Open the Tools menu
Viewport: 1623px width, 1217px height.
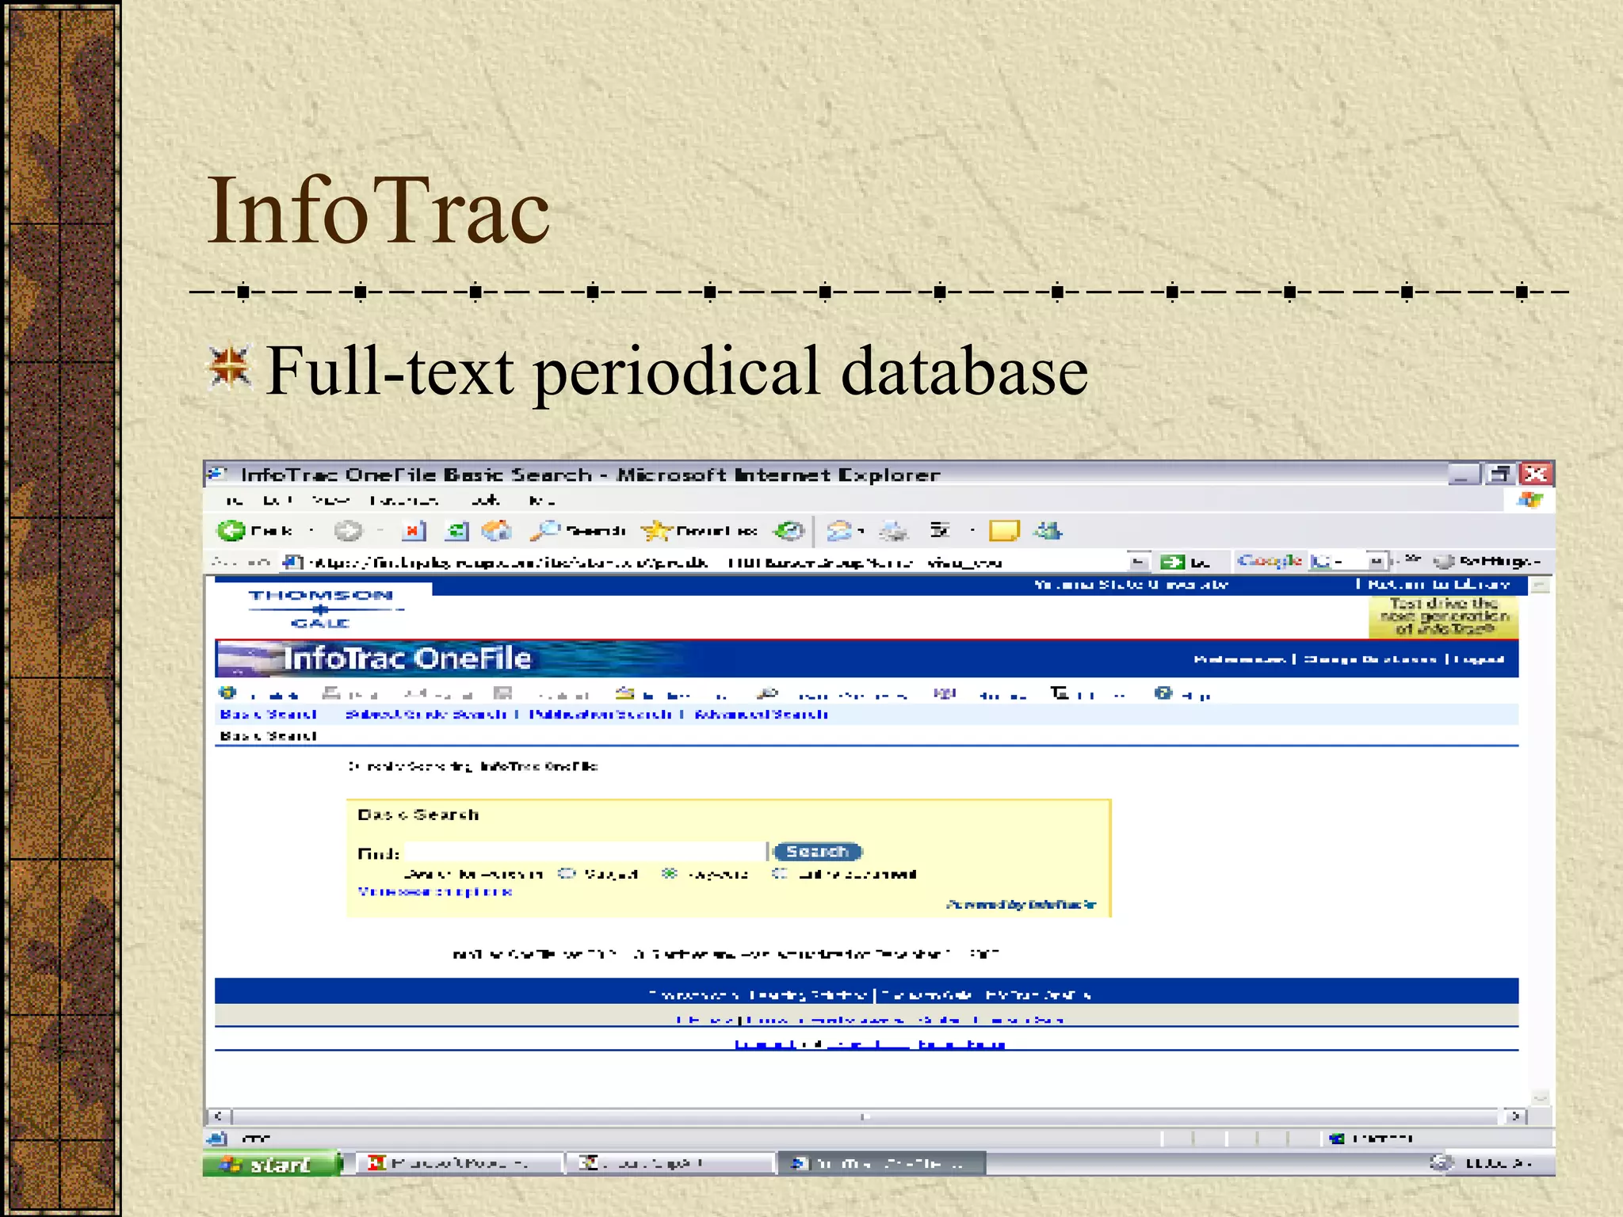(485, 500)
